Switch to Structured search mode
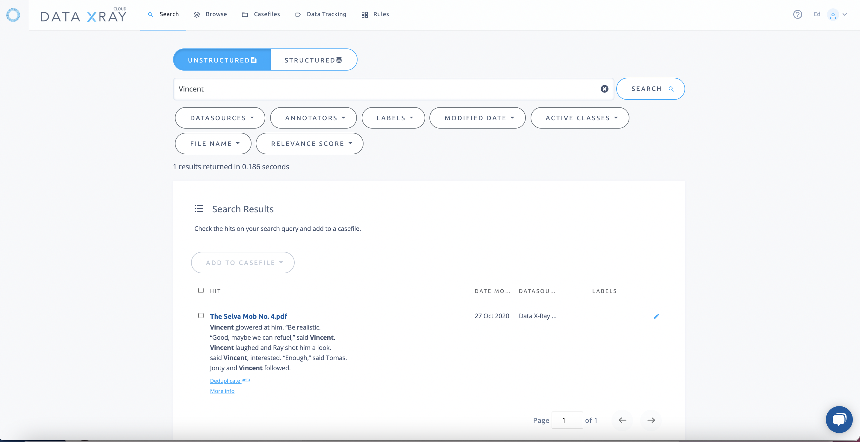The width and height of the screenshot is (860, 442). (314, 60)
